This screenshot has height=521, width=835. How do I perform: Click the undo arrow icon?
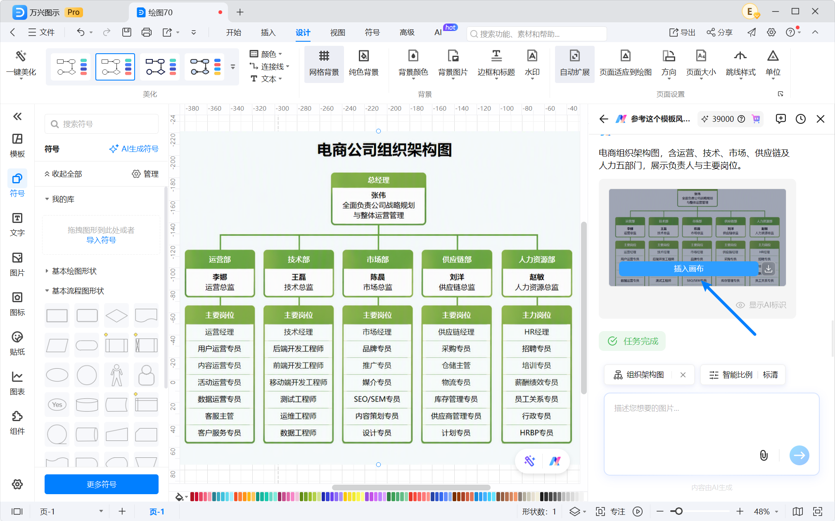(x=81, y=32)
